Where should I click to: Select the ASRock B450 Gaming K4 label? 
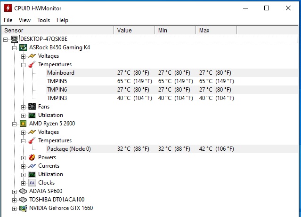tap(59, 47)
